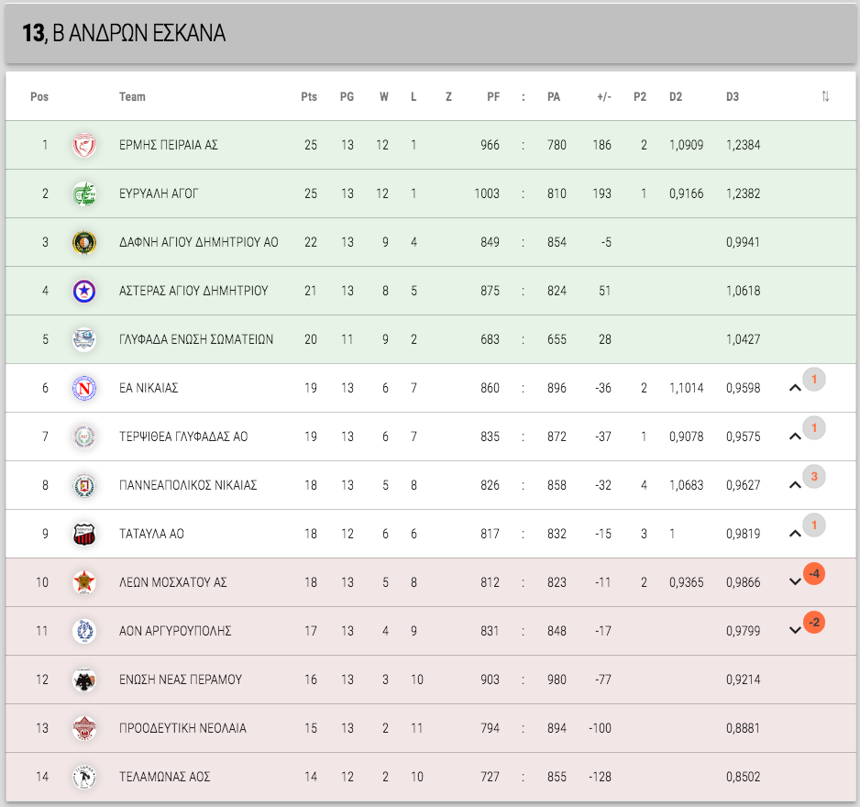Select the ΕΥΡΥΑΛΗ ΑΓΟΓ green logo
860x807 pixels.
84,193
